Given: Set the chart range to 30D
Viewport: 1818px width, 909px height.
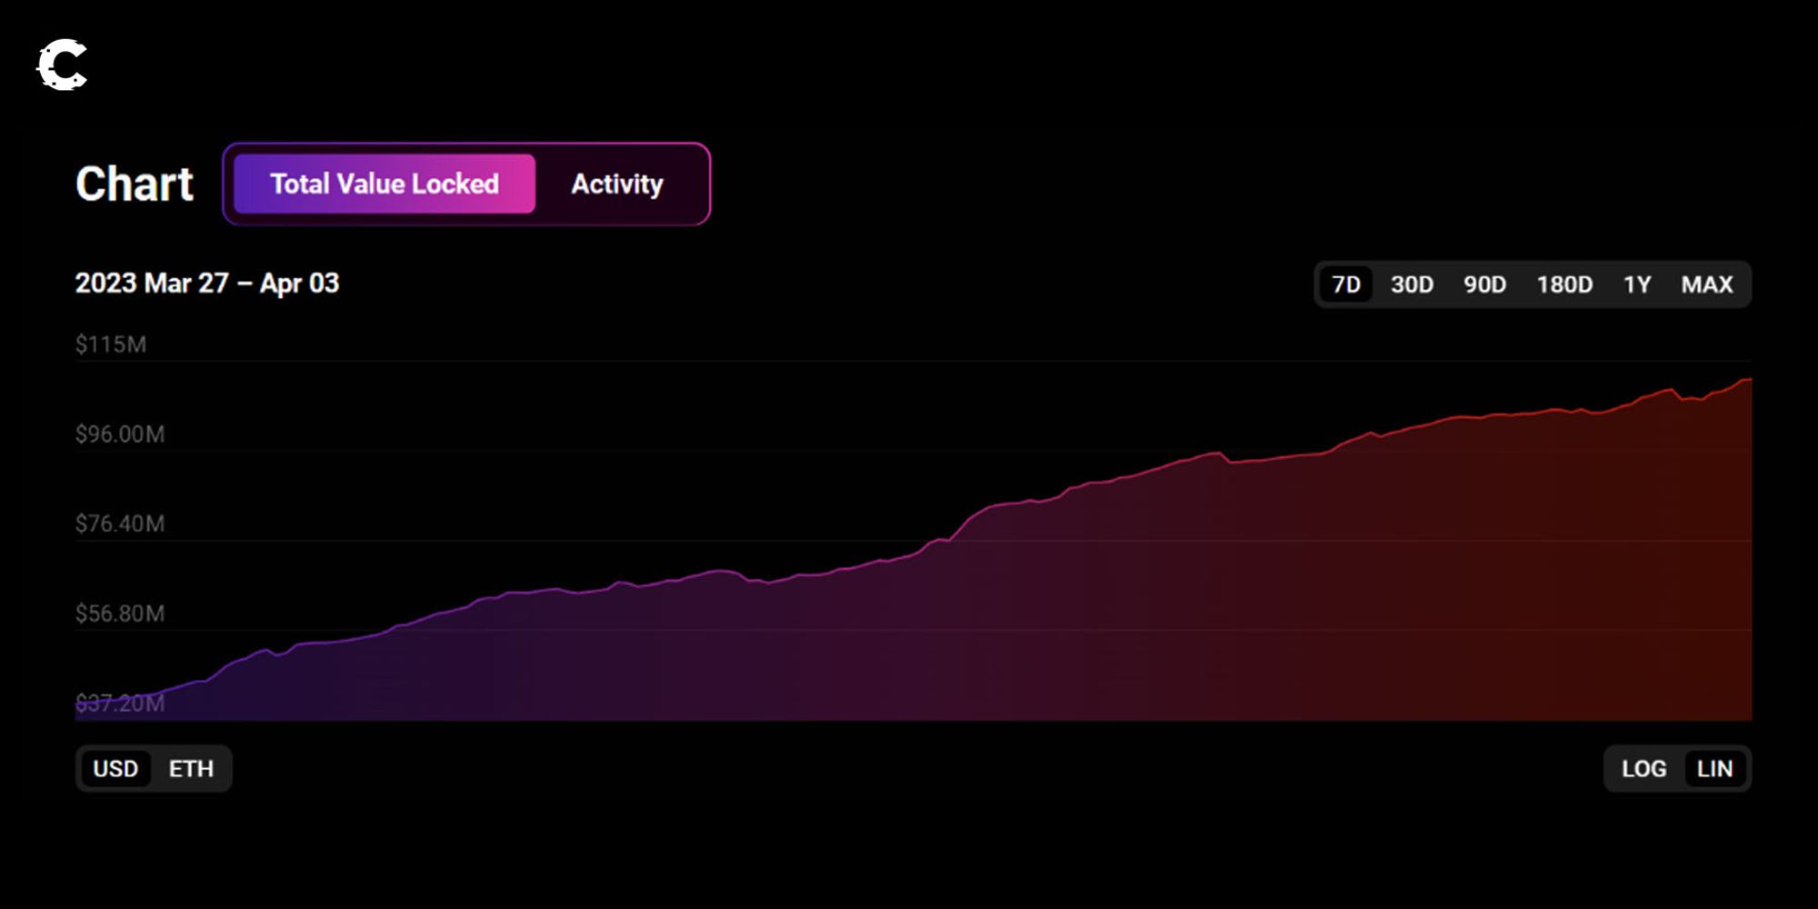Looking at the screenshot, I should coord(1412,285).
